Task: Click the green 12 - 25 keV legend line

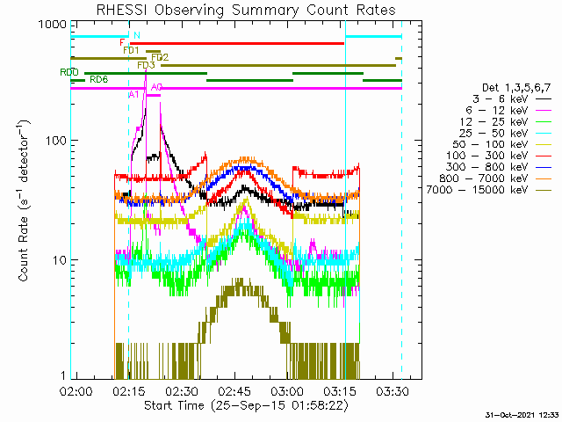Action: (x=544, y=121)
